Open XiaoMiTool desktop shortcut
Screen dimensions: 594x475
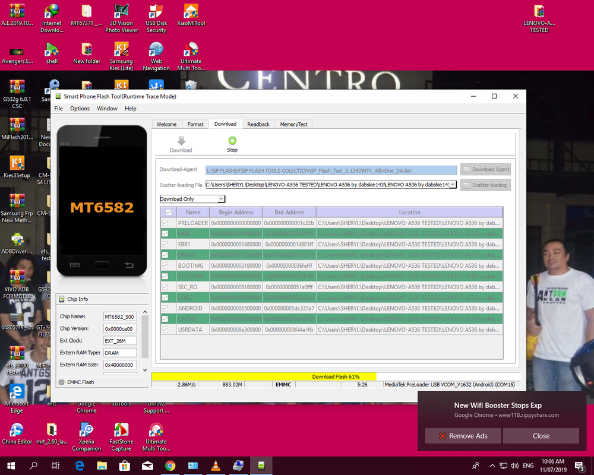coord(191,15)
